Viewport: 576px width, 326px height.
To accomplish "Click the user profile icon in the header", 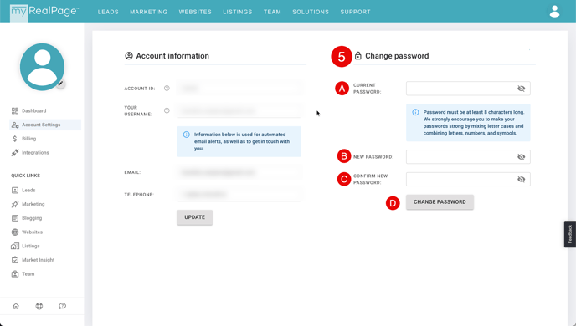I will click(554, 12).
